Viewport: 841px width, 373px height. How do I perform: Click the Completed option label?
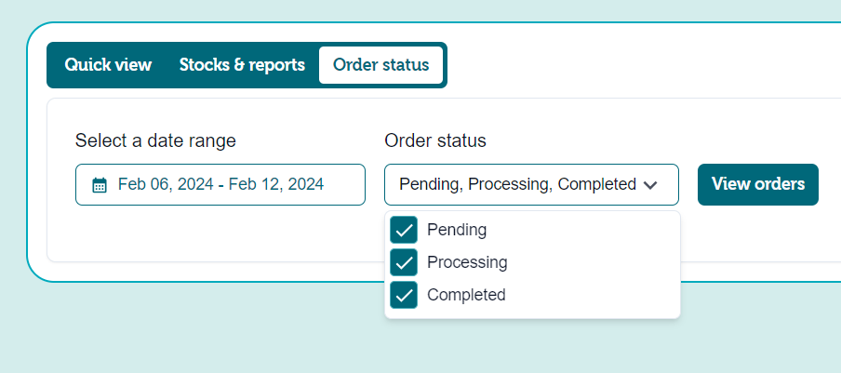point(466,295)
